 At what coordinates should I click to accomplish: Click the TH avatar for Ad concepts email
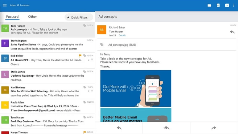tap(5, 28)
